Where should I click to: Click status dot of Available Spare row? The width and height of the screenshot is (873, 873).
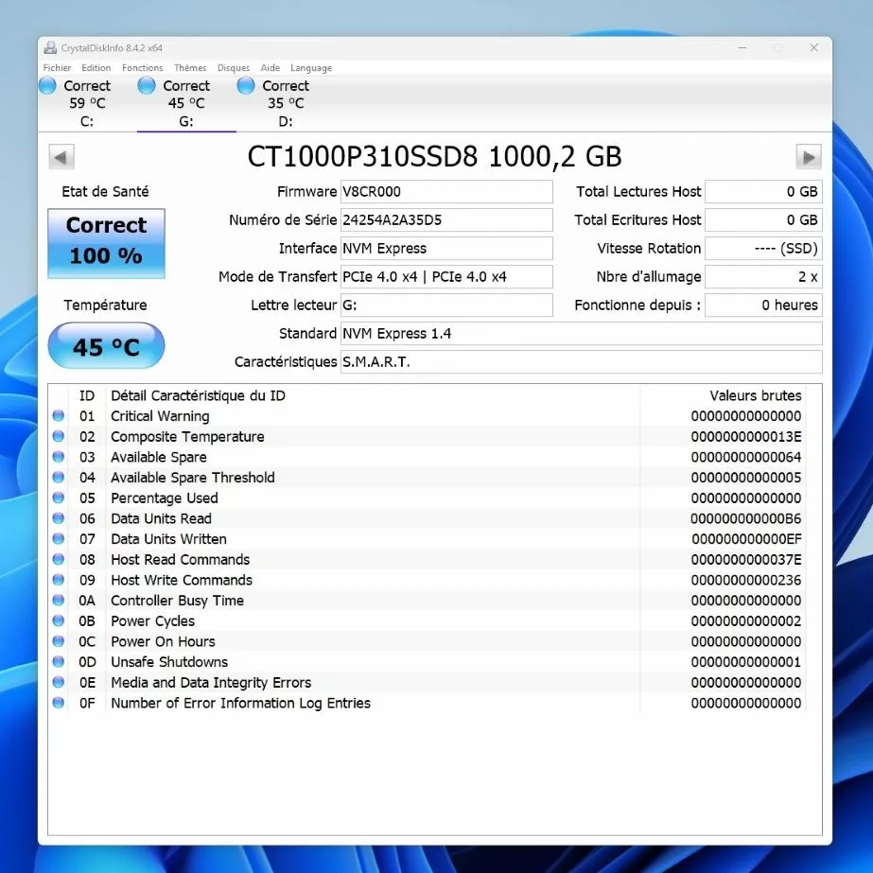59,457
